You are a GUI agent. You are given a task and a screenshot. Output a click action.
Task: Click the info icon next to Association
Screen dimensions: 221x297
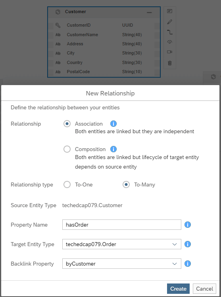click(x=113, y=124)
